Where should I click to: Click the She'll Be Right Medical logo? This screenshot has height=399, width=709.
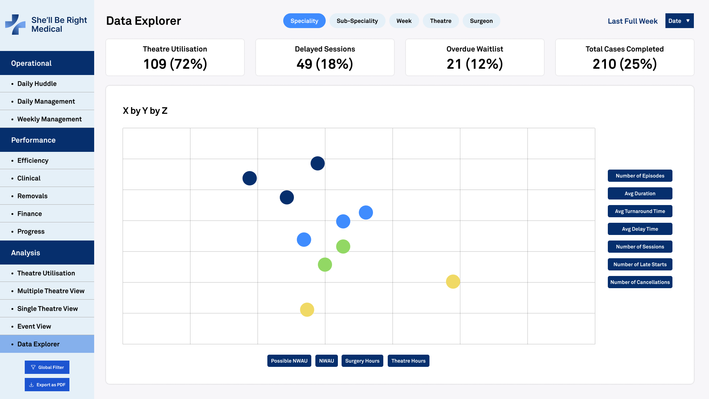[46, 24]
